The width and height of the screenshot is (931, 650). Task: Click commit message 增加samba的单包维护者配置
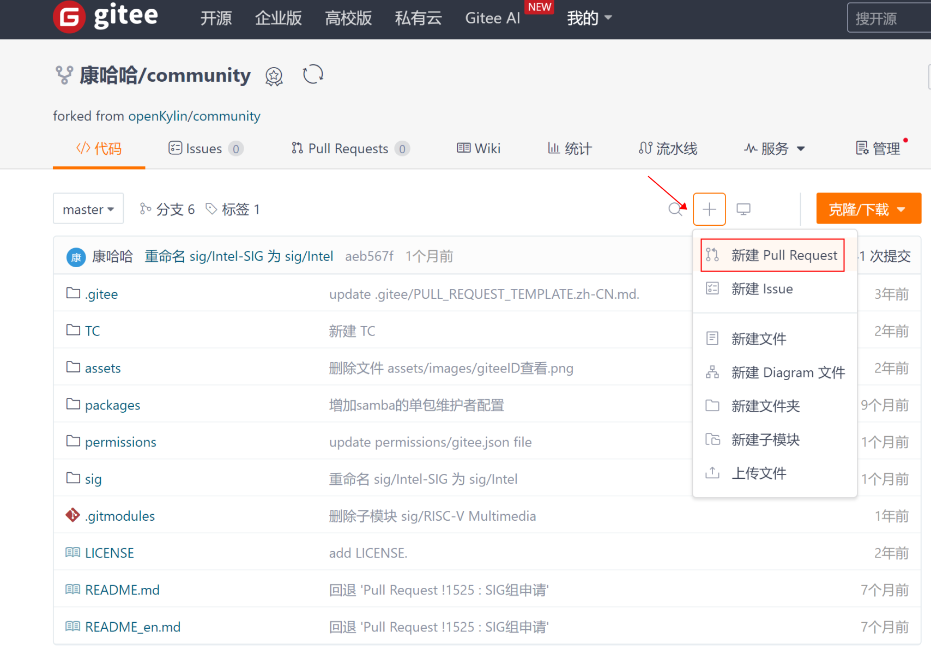pos(416,405)
